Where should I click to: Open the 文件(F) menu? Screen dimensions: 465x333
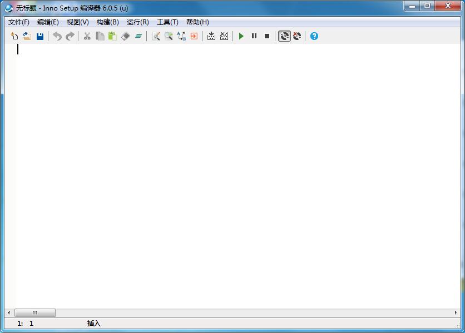click(x=19, y=22)
